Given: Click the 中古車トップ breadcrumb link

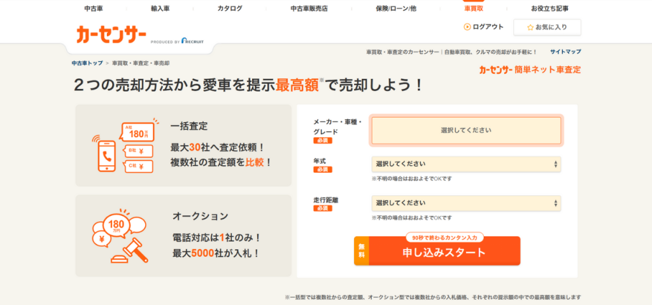Looking at the screenshot, I should 87,64.
